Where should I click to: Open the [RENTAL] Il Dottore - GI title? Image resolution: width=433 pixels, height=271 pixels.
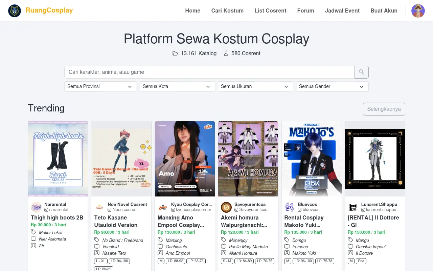tap(373, 221)
